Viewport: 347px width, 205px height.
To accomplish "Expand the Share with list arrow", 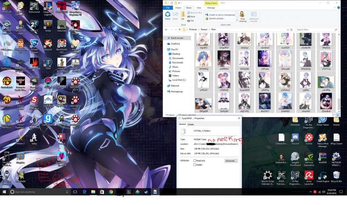I will 237,20.
